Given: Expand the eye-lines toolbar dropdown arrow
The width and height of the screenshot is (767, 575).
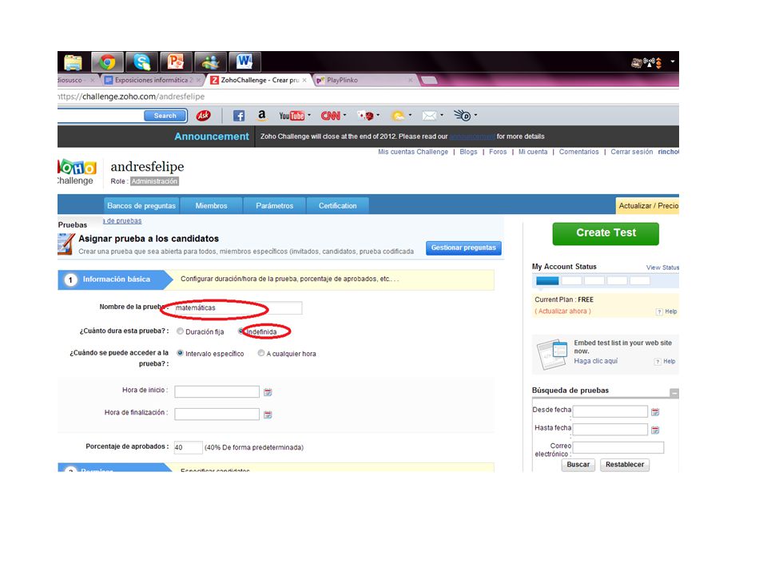Looking at the screenshot, I should tap(475, 115).
